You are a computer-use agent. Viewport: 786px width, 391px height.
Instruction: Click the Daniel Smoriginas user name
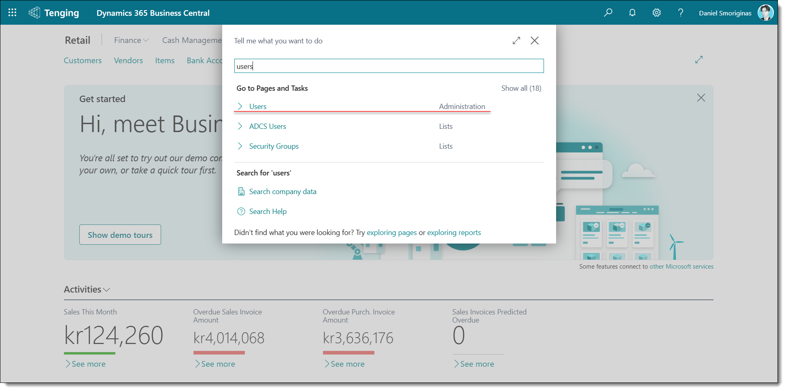click(725, 13)
